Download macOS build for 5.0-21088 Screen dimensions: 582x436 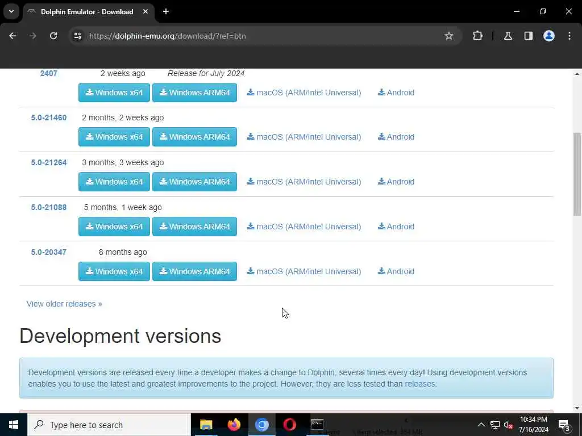(304, 227)
